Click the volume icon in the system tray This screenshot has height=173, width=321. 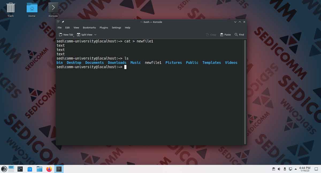[278, 169]
